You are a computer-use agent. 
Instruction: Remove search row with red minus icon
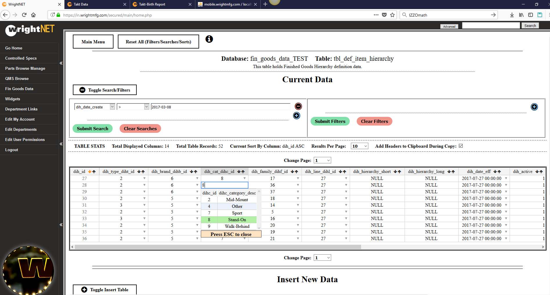pyautogui.click(x=298, y=106)
